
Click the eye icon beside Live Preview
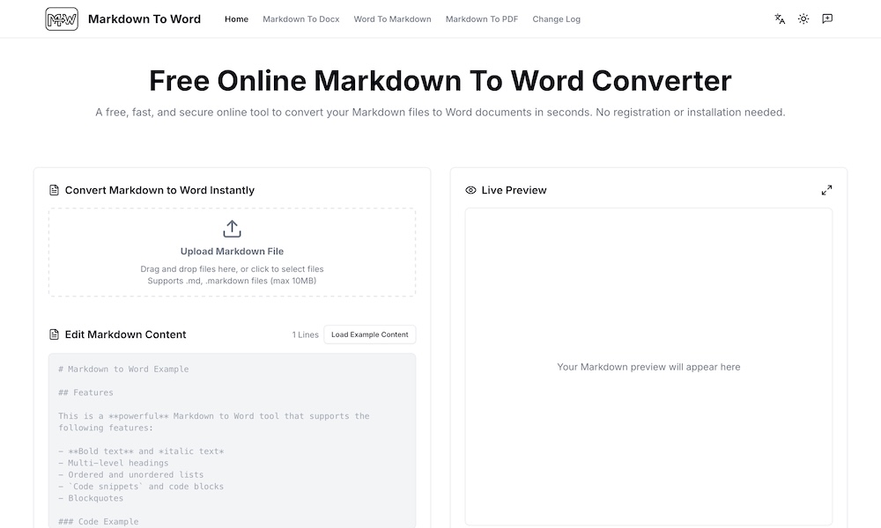(471, 189)
